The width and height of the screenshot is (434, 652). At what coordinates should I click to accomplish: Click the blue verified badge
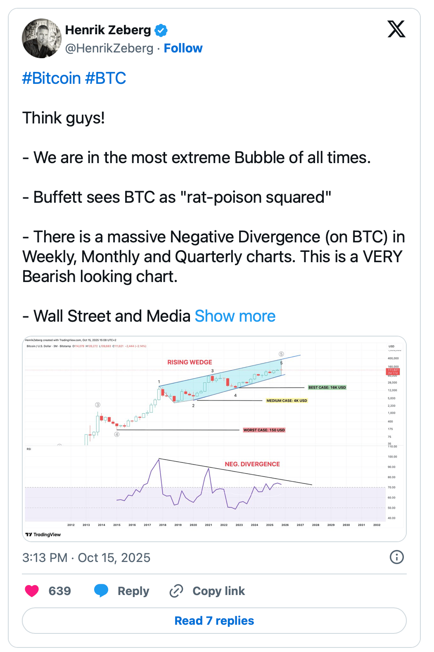coord(161,30)
